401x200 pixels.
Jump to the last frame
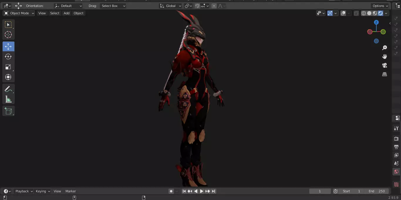[x=213, y=191]
